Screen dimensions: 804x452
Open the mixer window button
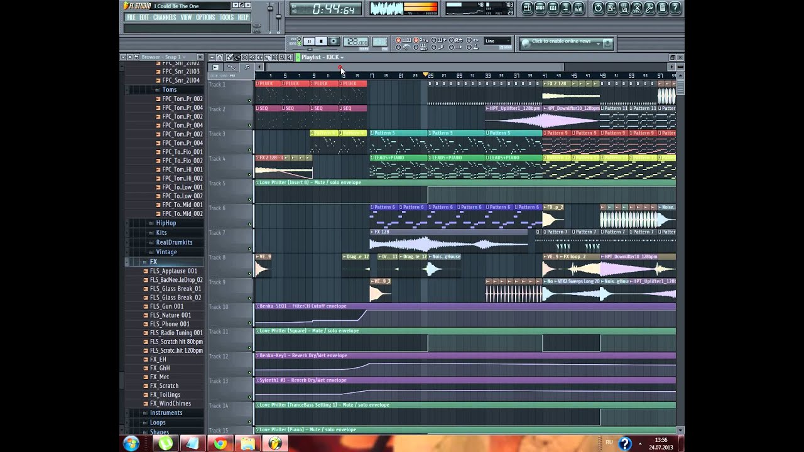tap(579, 8)
